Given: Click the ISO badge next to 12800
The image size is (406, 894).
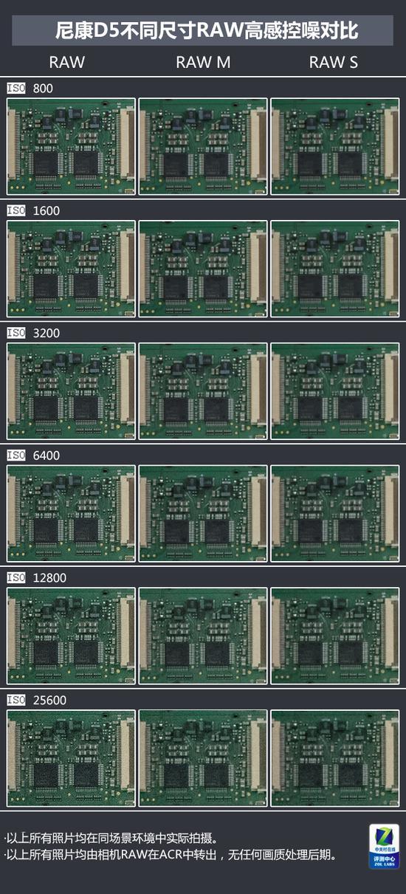Looking at the screenshot, I should 16,577.
